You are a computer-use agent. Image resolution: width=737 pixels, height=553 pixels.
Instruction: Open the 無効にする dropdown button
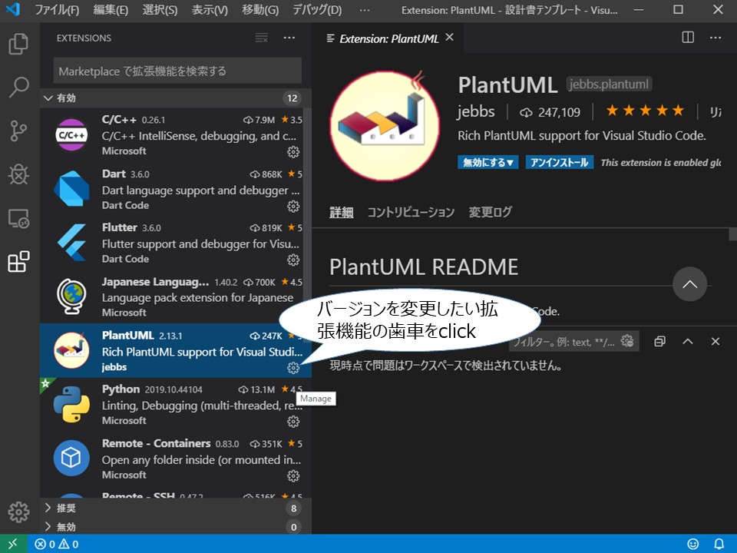click(488, 162)
